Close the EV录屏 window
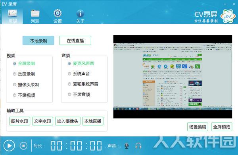 tap(234, 4)
